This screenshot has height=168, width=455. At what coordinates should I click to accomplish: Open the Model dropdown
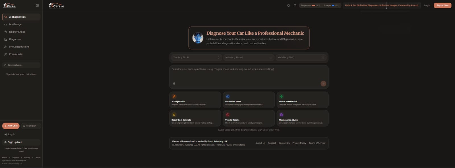coord(301,57)
